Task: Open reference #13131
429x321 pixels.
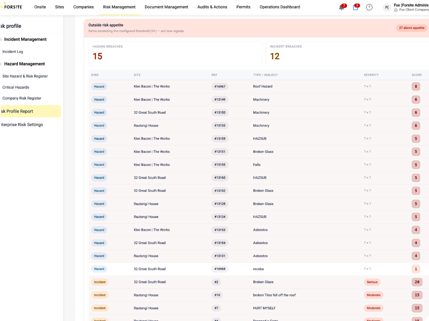Action: [220, 256]
